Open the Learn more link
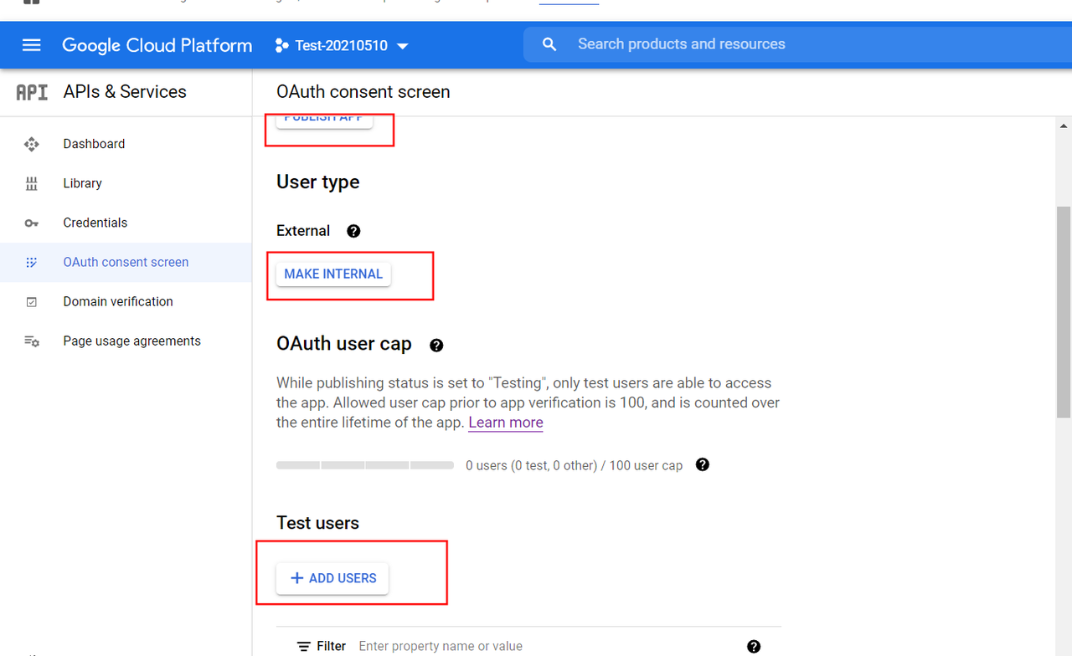 click(505, 423)
